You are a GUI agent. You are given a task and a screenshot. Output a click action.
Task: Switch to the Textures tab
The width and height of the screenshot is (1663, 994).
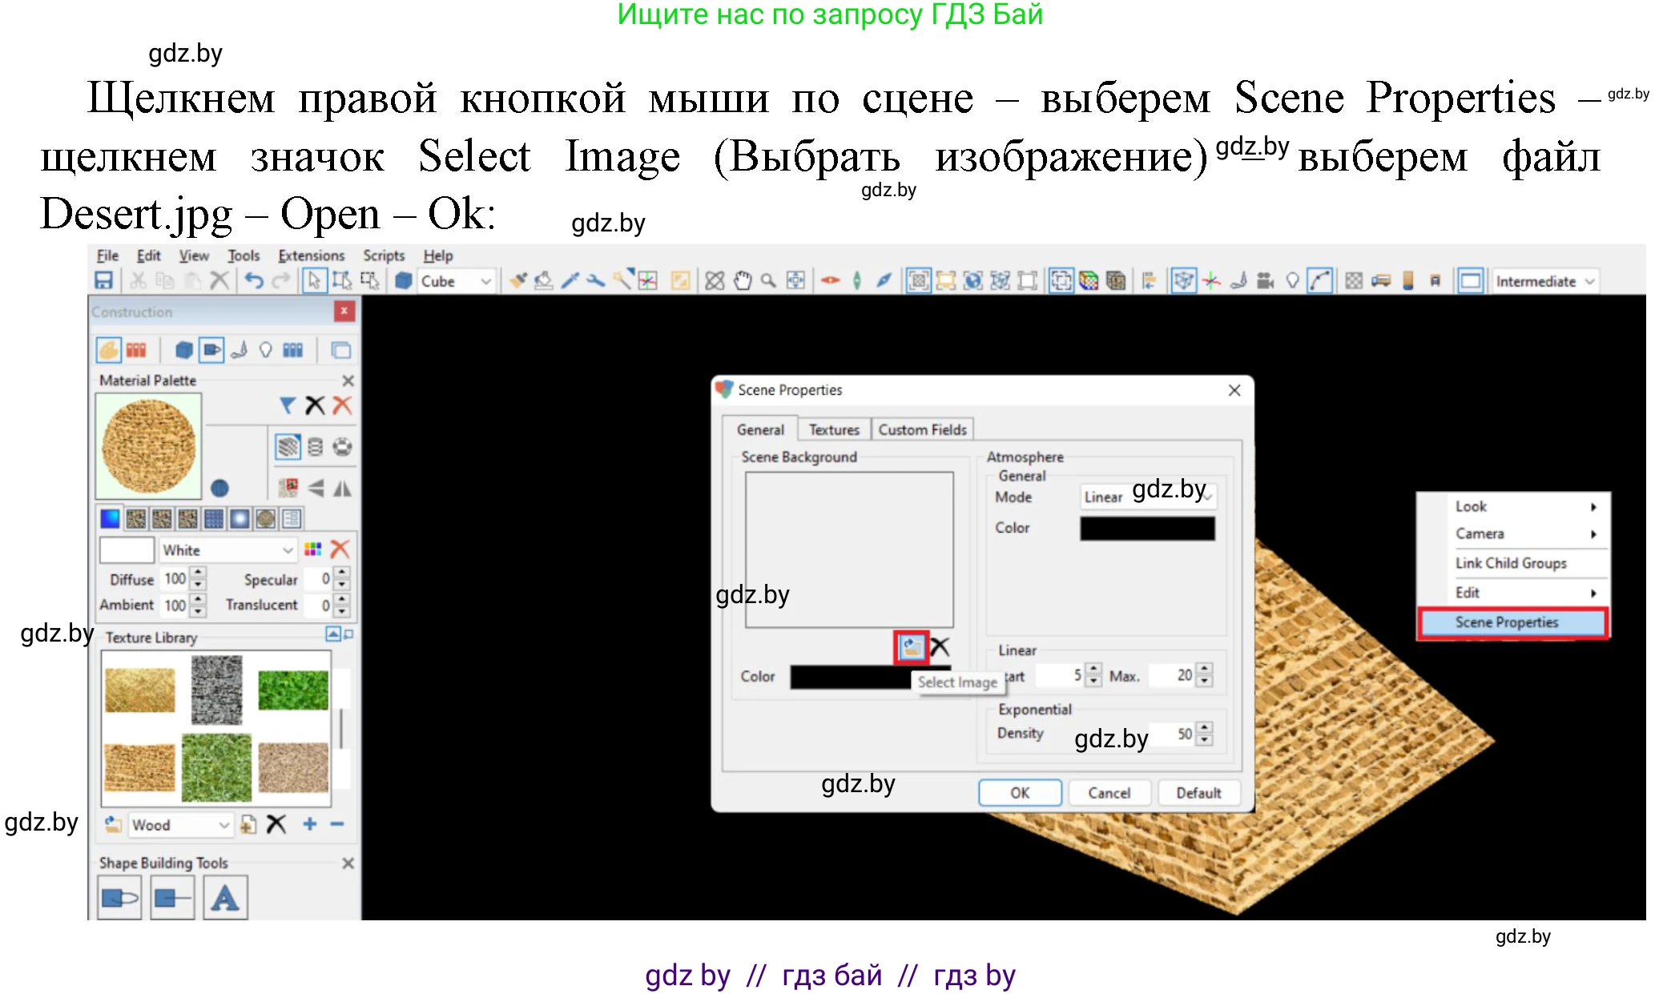pos(833,430)
